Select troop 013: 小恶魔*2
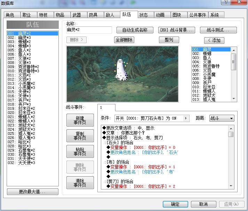The width and height of the screenshot is (248, 211). (x=33, y=83)
